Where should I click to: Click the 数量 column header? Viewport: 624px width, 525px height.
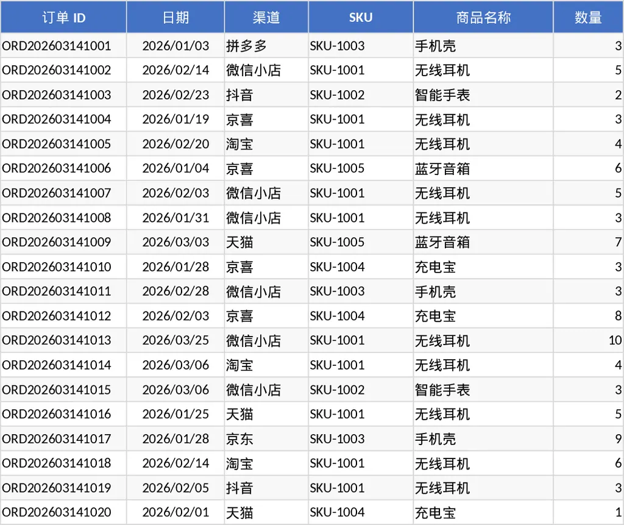588,17
